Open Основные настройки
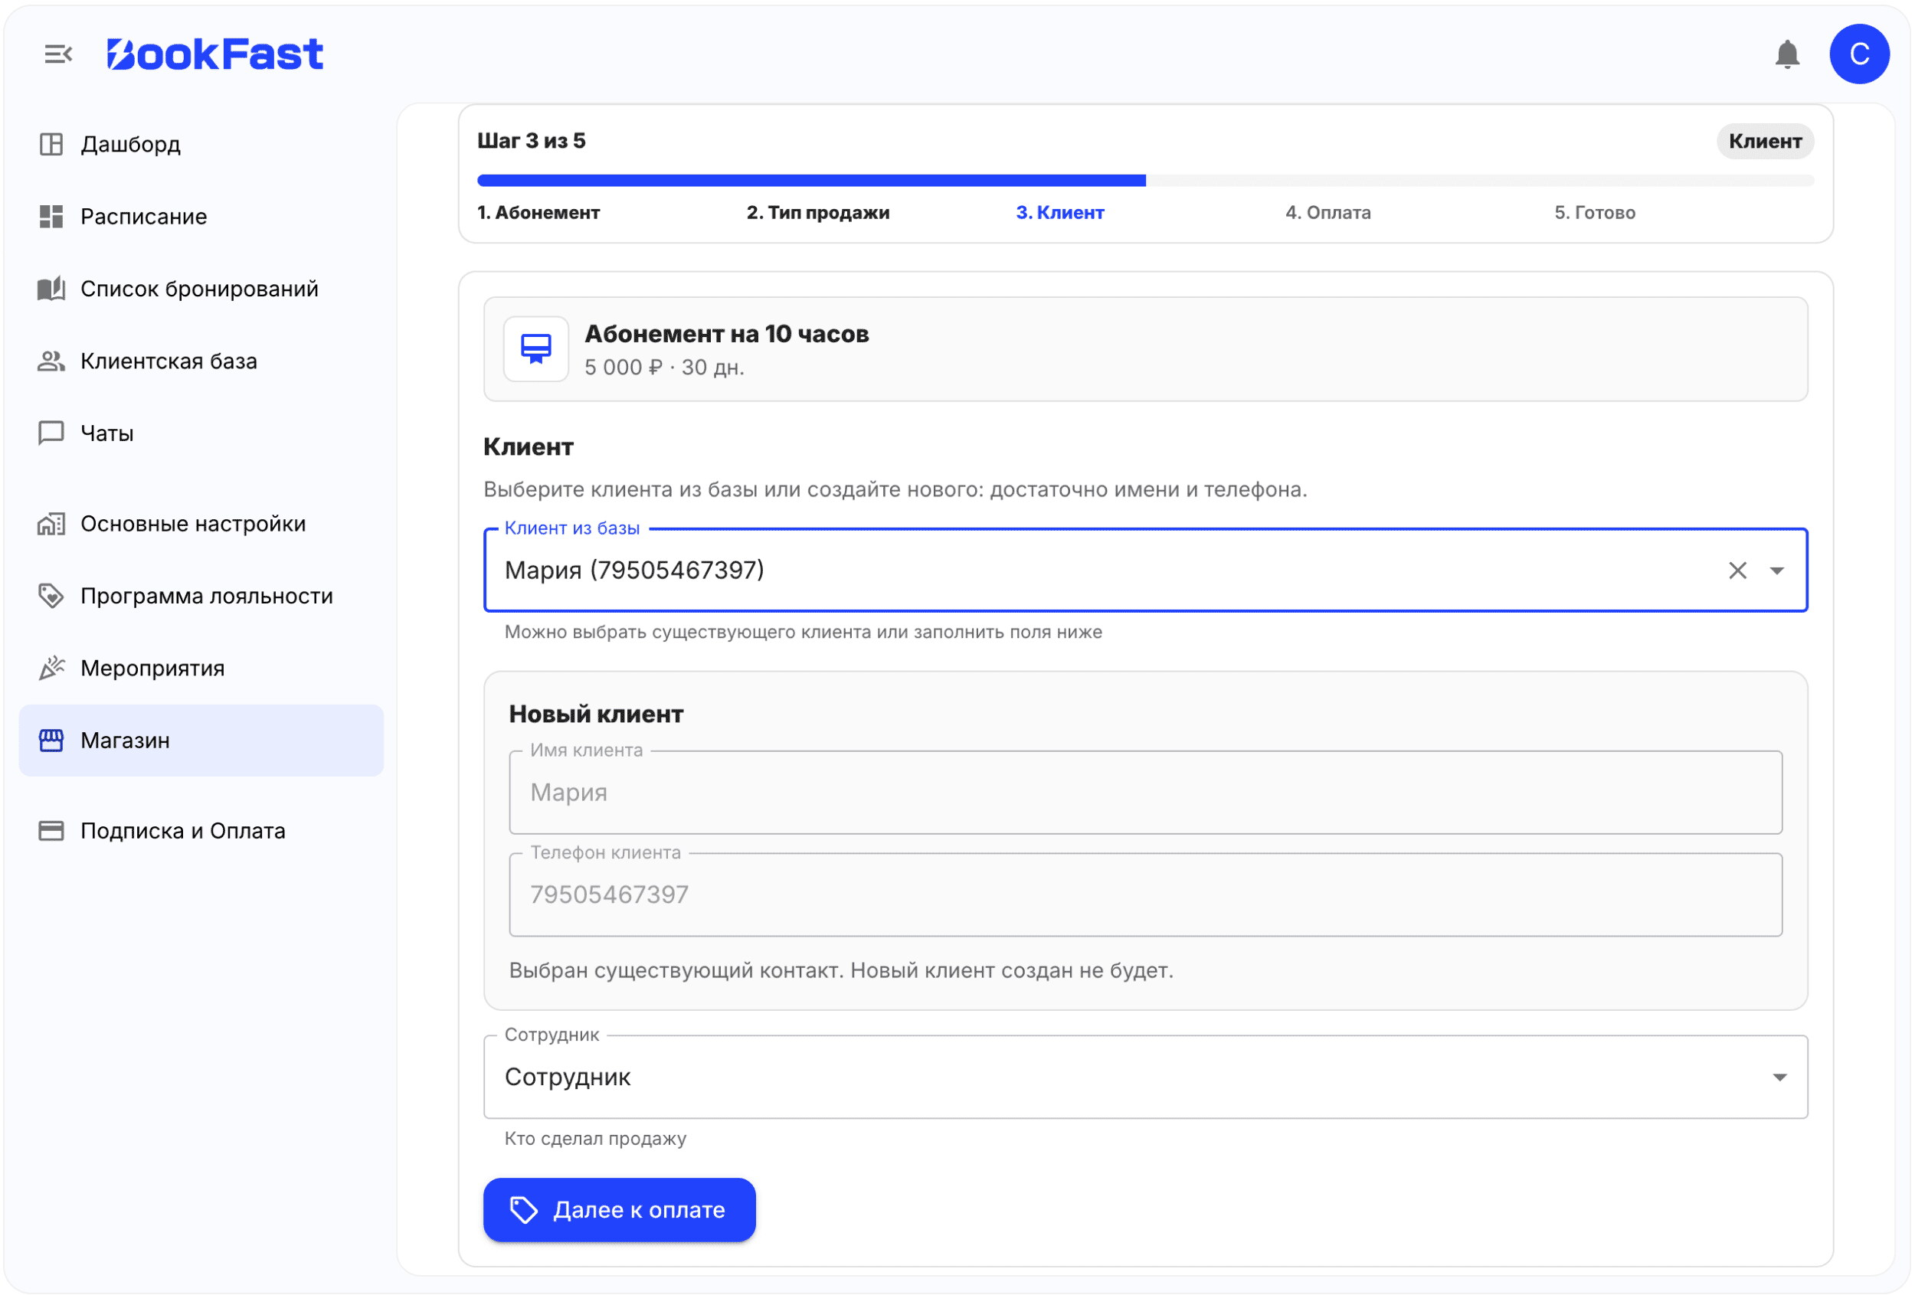Image resolution: width=1915 pixels, height=1295 pixels. (201, 524)
